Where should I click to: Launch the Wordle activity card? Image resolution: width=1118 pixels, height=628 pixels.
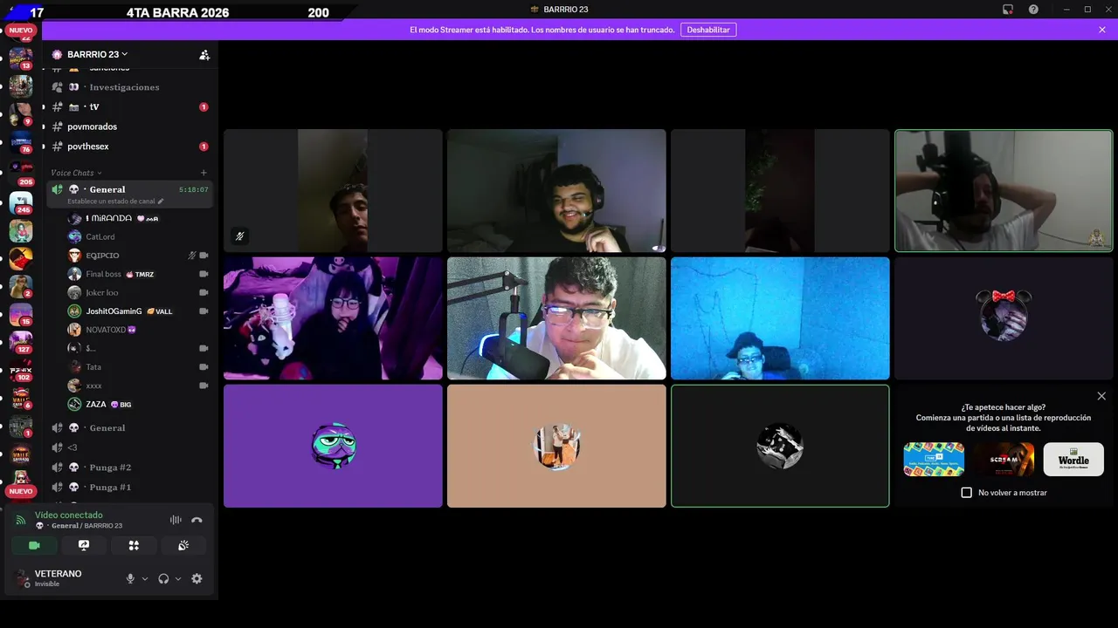[x=1073, y=460]
